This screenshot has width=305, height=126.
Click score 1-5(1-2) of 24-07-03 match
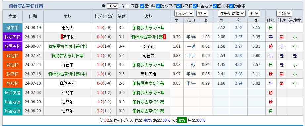(104, 93)
